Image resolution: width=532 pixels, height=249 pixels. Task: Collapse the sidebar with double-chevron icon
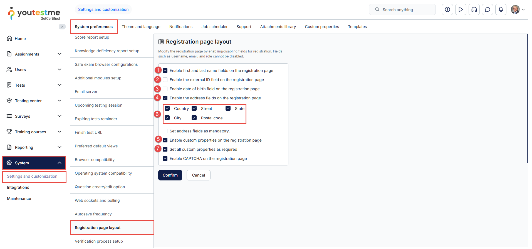coord(62,27)
